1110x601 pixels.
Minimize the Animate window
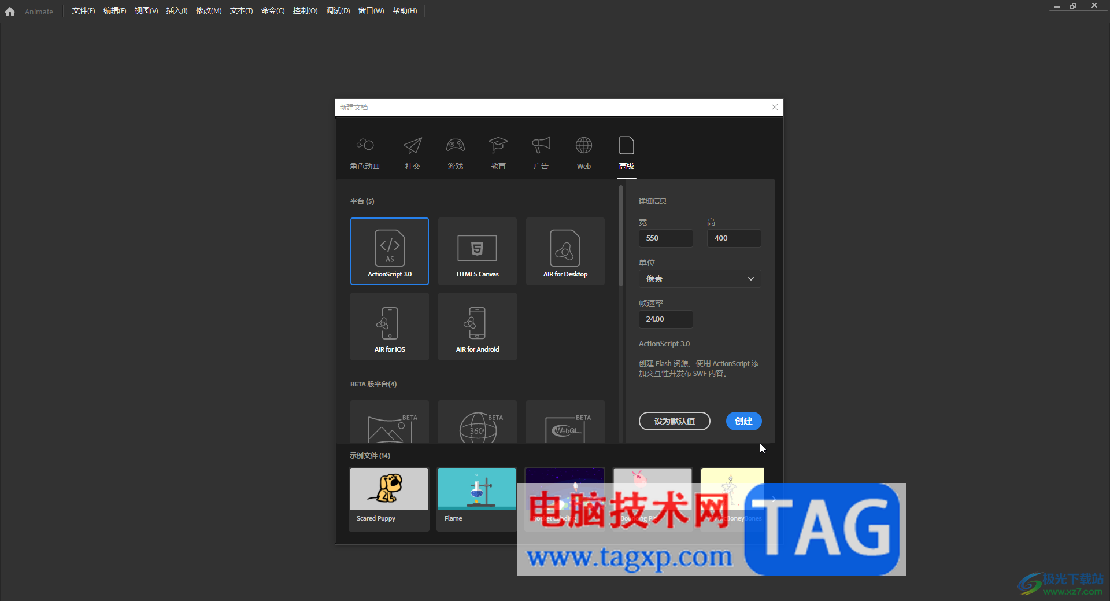coord(1057,6)
